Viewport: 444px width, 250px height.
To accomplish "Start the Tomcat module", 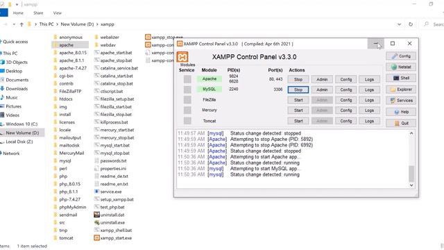I will [x=298, y=121].
